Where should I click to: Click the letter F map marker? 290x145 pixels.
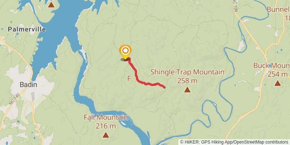129,79
